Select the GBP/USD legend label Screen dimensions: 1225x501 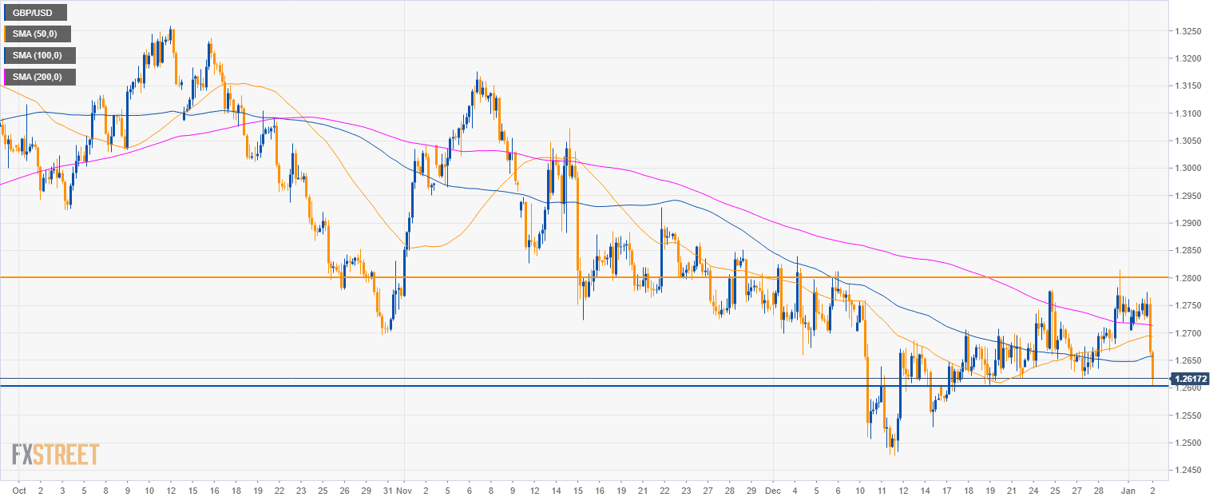coord(35,12)
